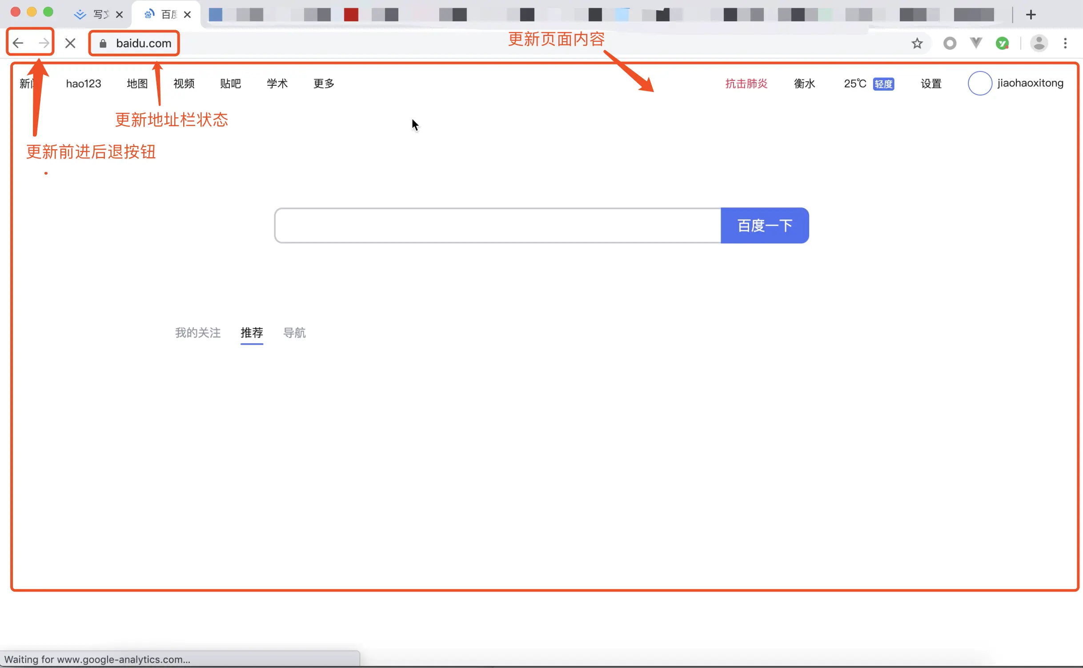Click the green Y extension icon
The height and width of the screenshot is (668, 1083).
tap(1002, 43)
